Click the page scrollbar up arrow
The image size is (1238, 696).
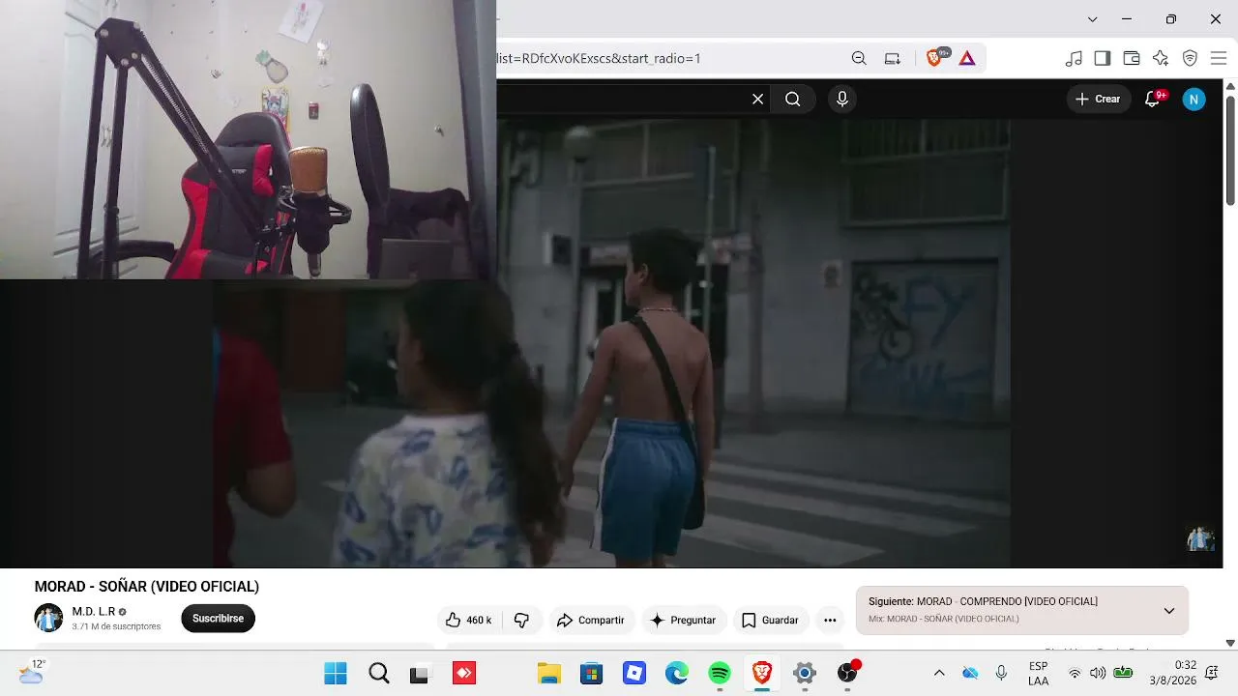(1230, 86)
